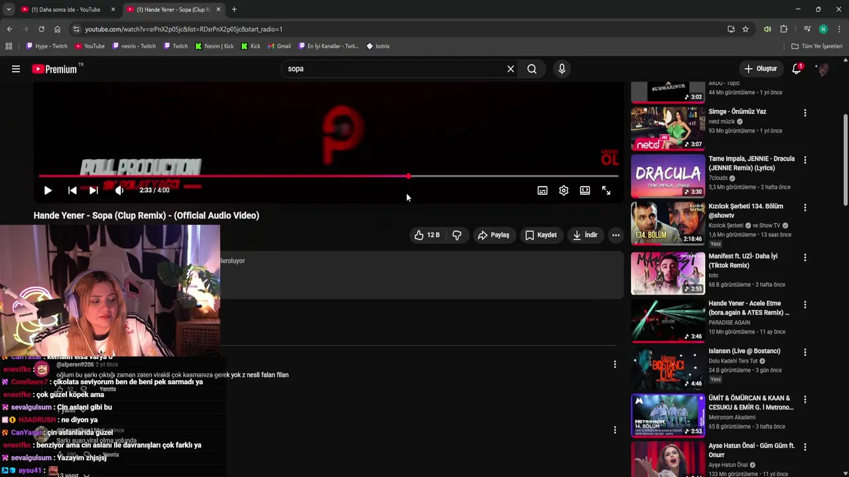Open the notifications bell

tap(797, 69)
